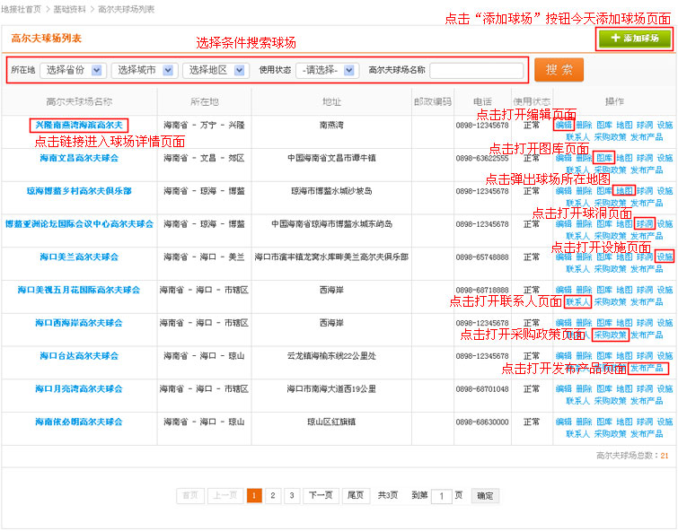Click 编辑 for 兴隆南燕湾滨海高尔夫 row
Screen dimensions: 678x531
point(563,126)
